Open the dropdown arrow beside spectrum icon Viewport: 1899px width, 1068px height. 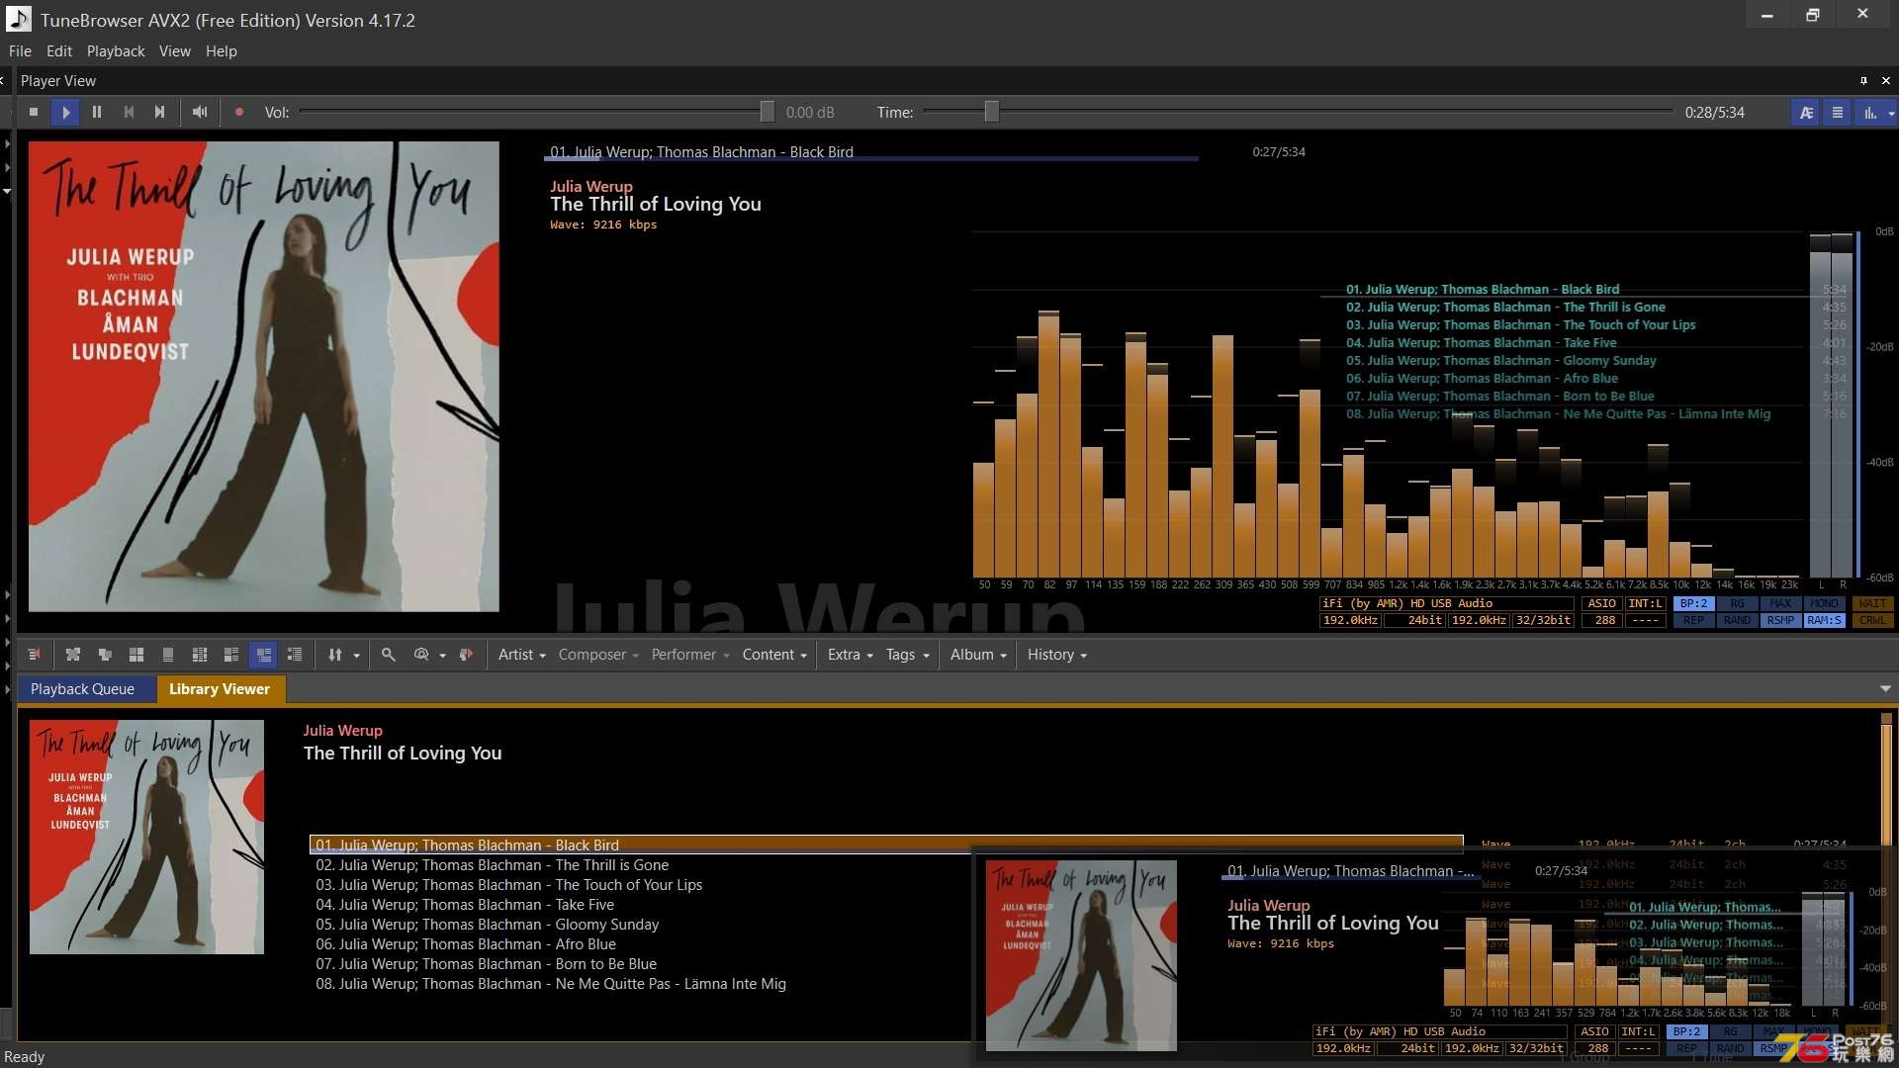(x=1891, y=114)
